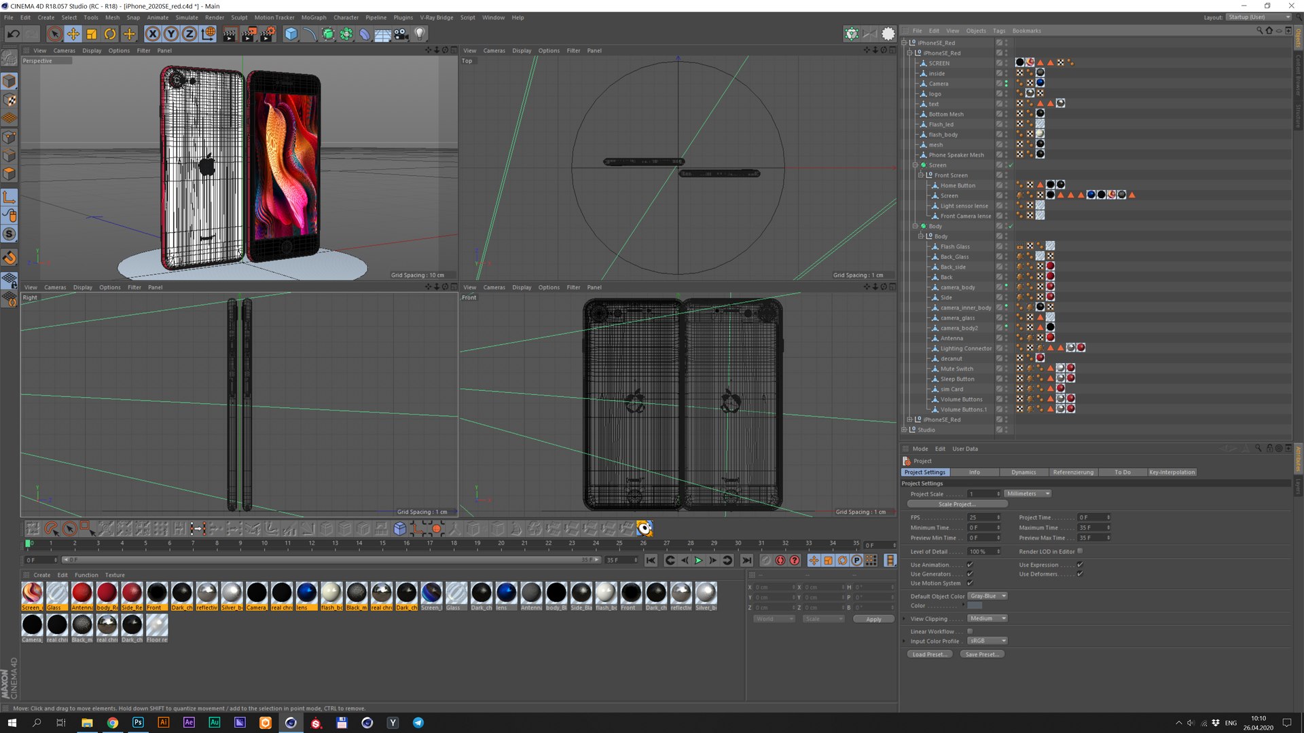The image size is (1304, 733).
Task: Open the yellow plugin icon in the modeling toolbar
Action: (645, 528)
